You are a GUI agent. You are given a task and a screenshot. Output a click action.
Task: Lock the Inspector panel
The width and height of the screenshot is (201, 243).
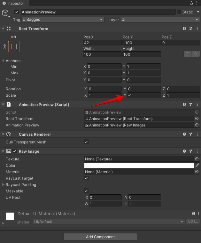tap(191, 3)
